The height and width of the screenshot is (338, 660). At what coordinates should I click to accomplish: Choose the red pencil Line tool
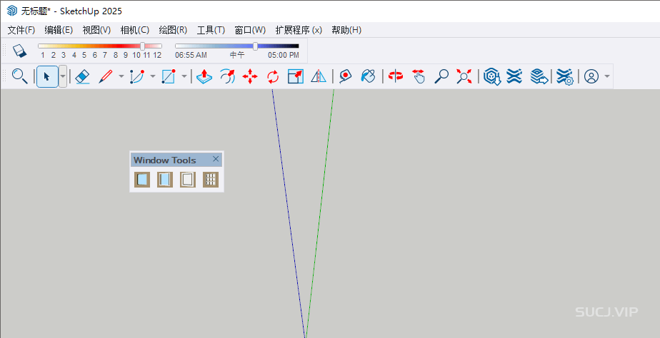coord(105,76)
